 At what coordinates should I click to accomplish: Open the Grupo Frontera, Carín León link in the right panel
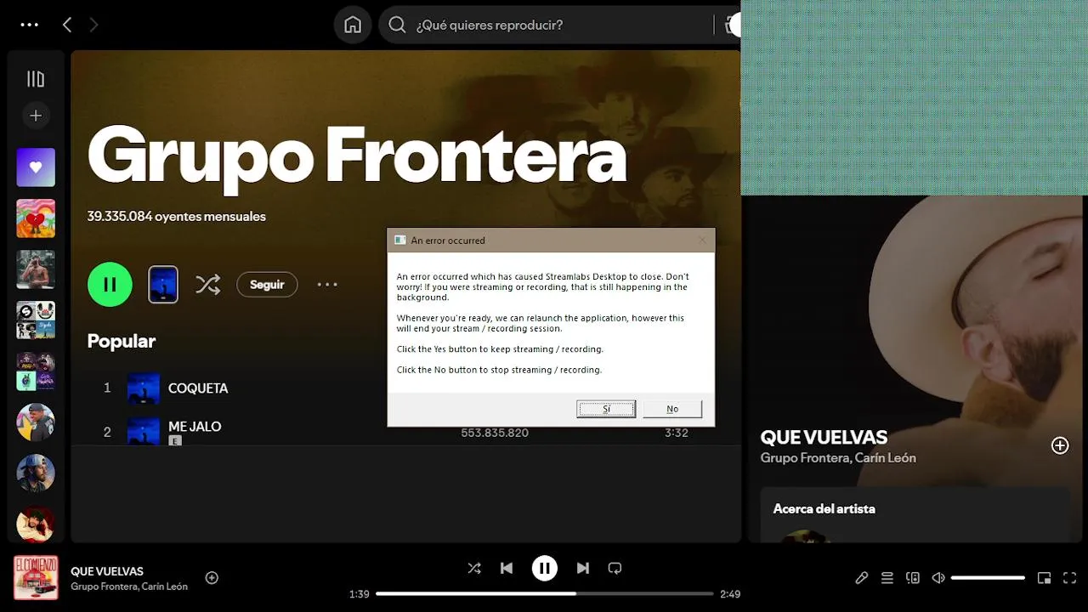pyautogui.click(x=838, y=458)
